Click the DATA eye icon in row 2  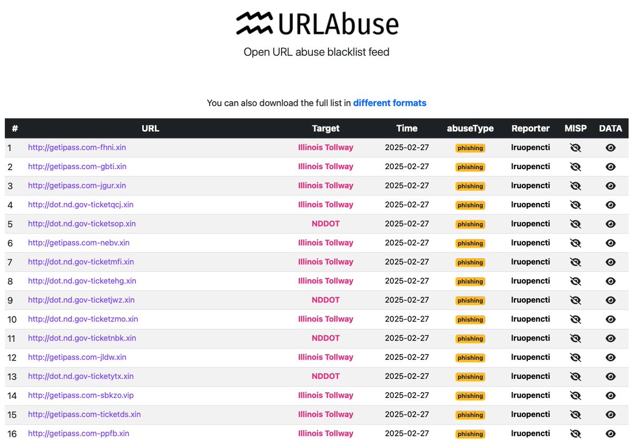coord(610,167)
